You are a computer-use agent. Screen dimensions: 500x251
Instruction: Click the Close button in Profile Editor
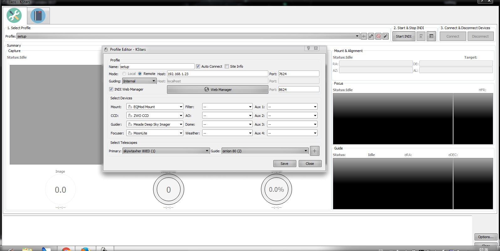310,164
